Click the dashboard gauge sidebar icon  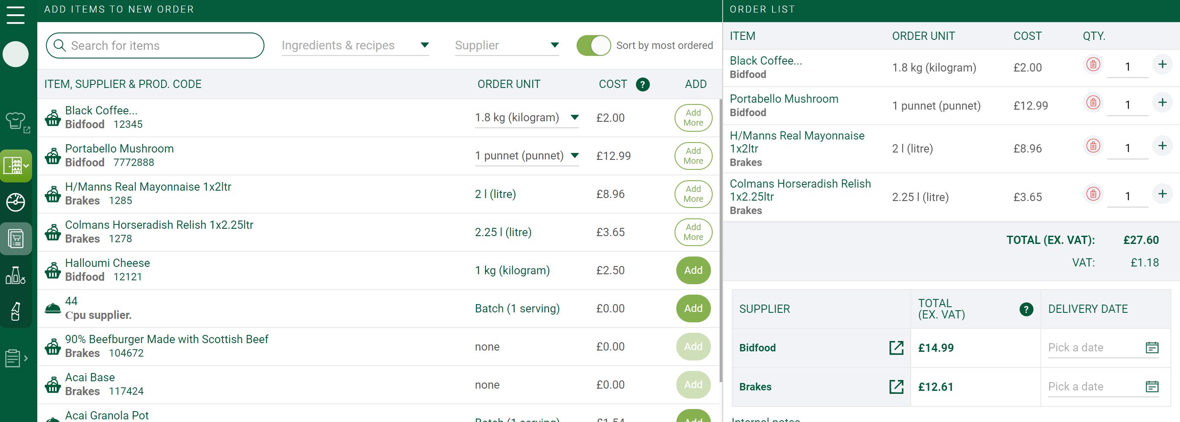pyautogui.click(x=16, y=202)
